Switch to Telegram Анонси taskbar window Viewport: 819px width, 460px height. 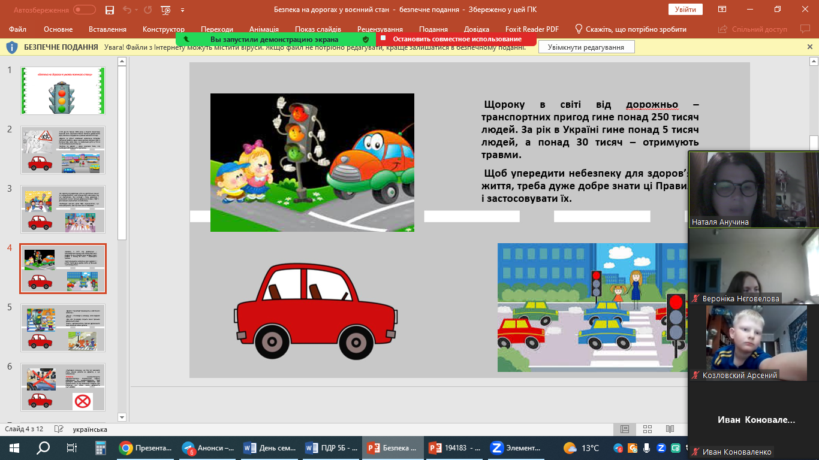(x=208, y=447)
